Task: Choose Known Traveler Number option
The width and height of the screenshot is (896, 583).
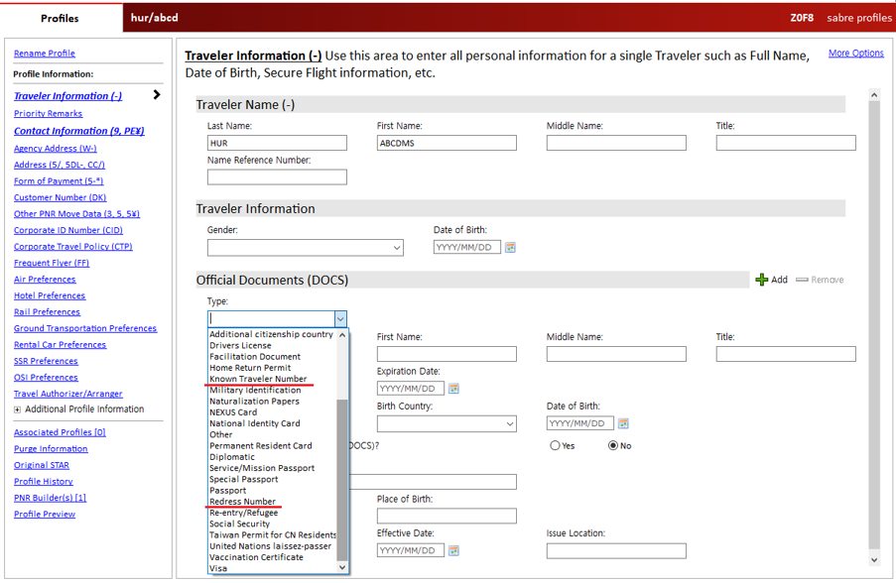Action: pos(258,379)
